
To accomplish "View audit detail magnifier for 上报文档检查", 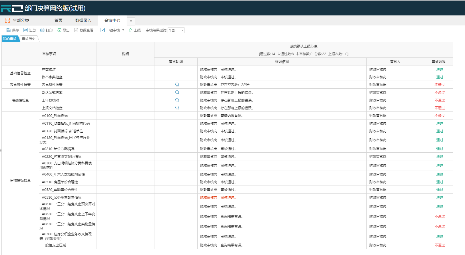I will [177, 108].
